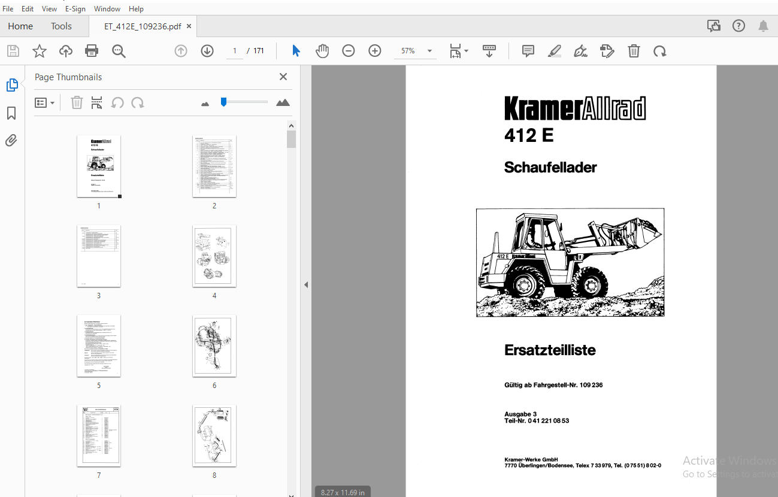Screen dimensions: 778x497
Task: Rotate thumbnail counterclockwise icon
Action: 117,102
